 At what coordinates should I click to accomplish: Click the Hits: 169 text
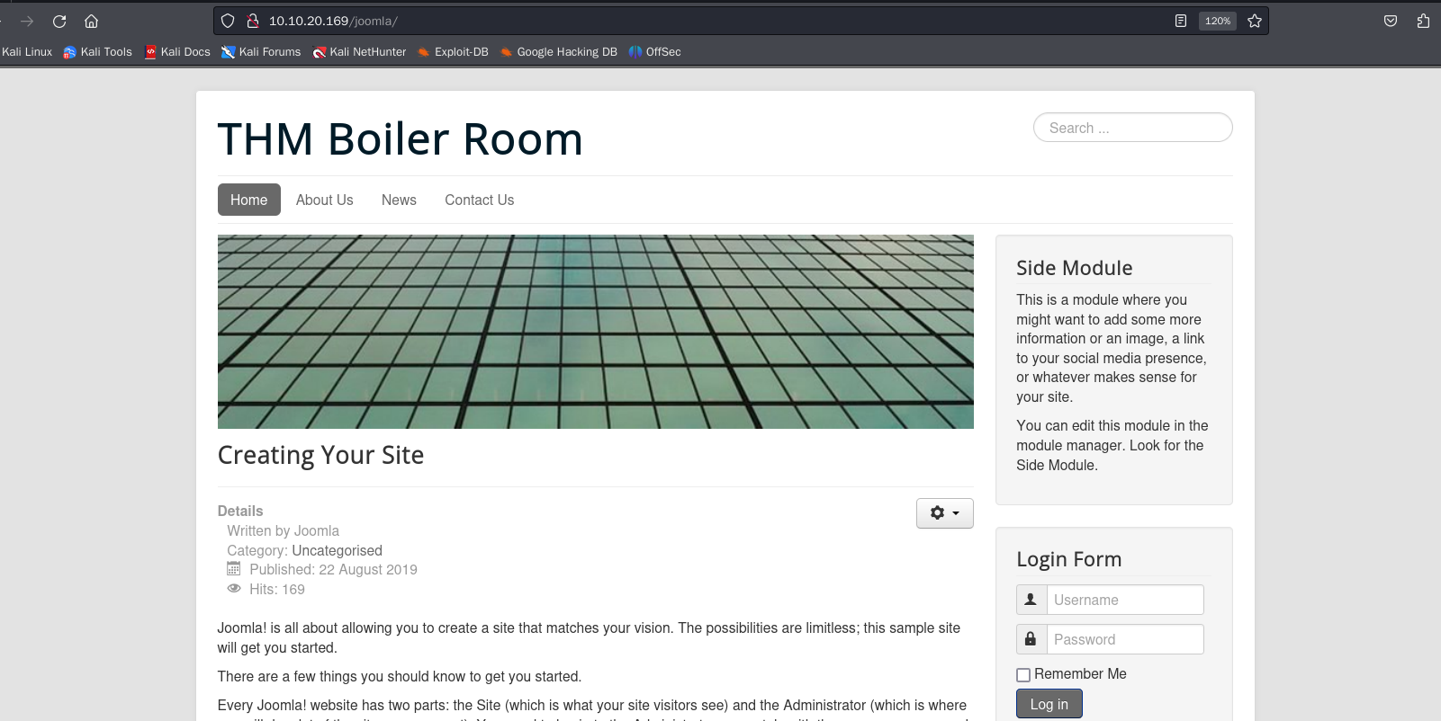(x=277, y=590)
